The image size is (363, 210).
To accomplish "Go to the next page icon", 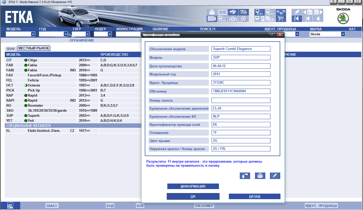I will (x=318, y=12).
